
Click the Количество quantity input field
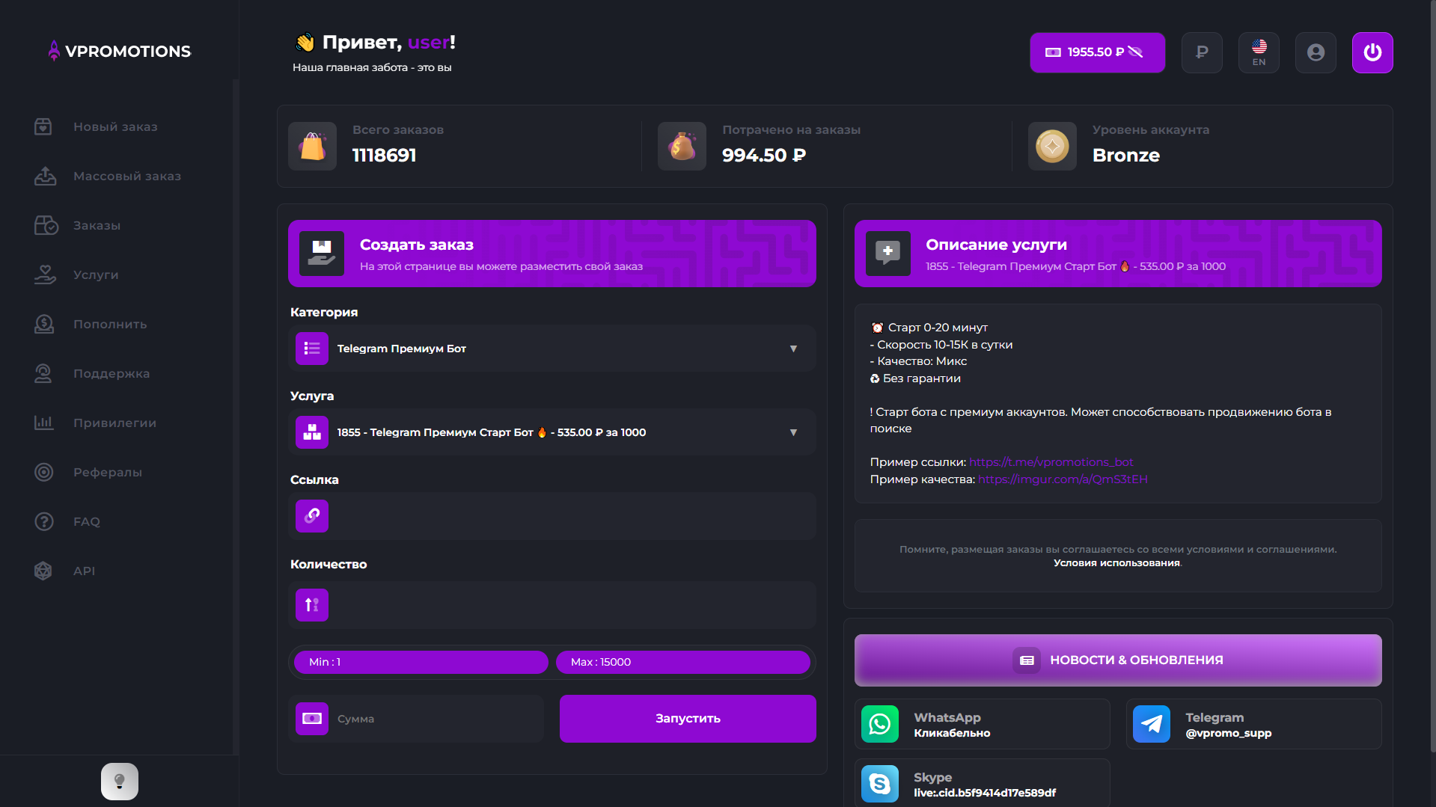pos(552,605)
